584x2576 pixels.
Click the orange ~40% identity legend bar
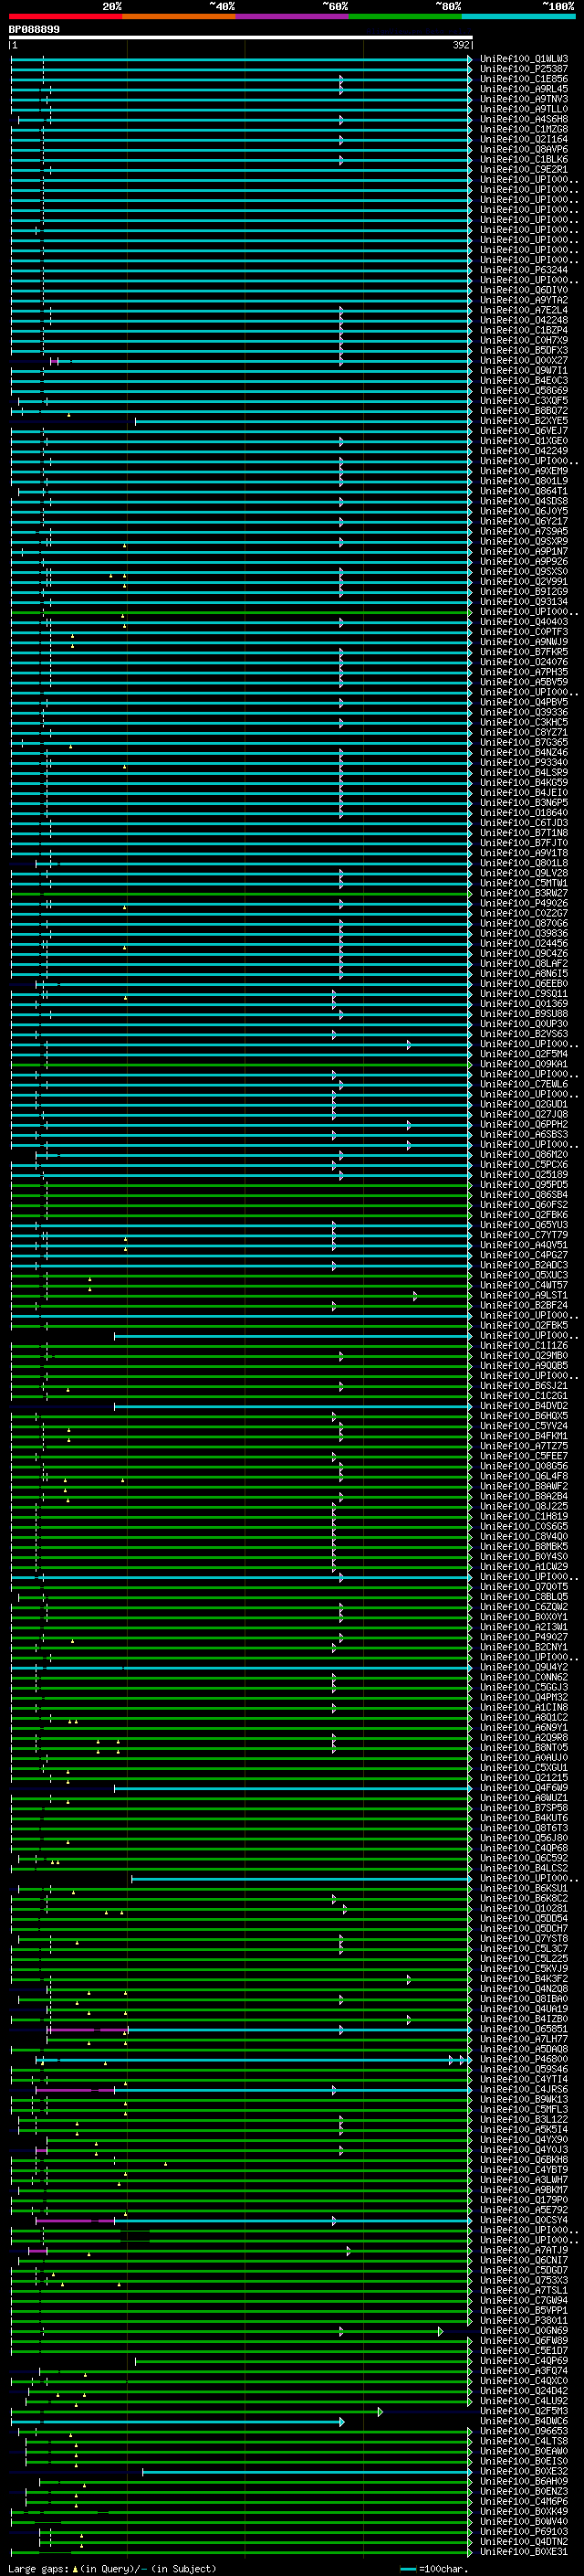(178, 16)
